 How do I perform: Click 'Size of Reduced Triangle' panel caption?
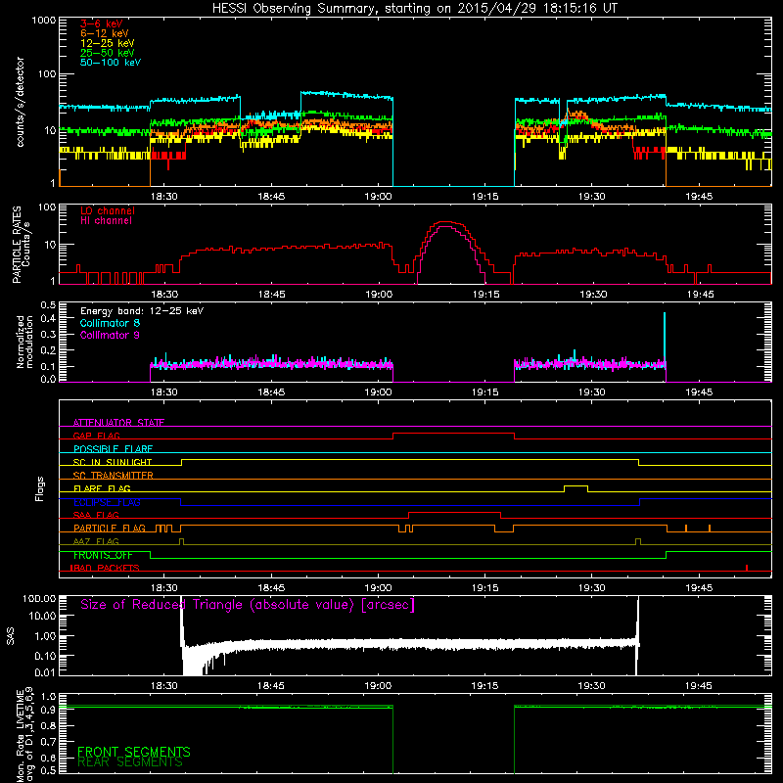(248, 605)
